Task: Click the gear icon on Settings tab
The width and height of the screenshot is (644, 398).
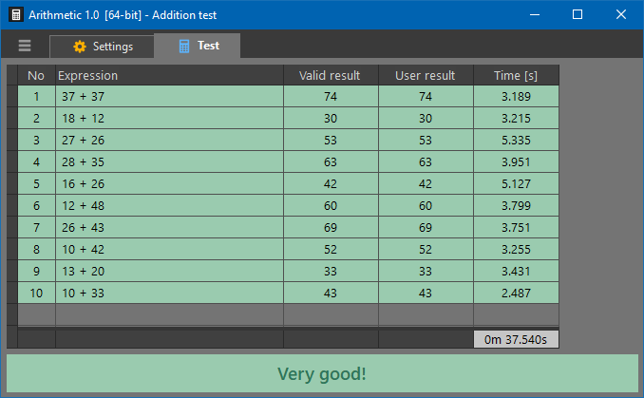Action: pos(80,47)
